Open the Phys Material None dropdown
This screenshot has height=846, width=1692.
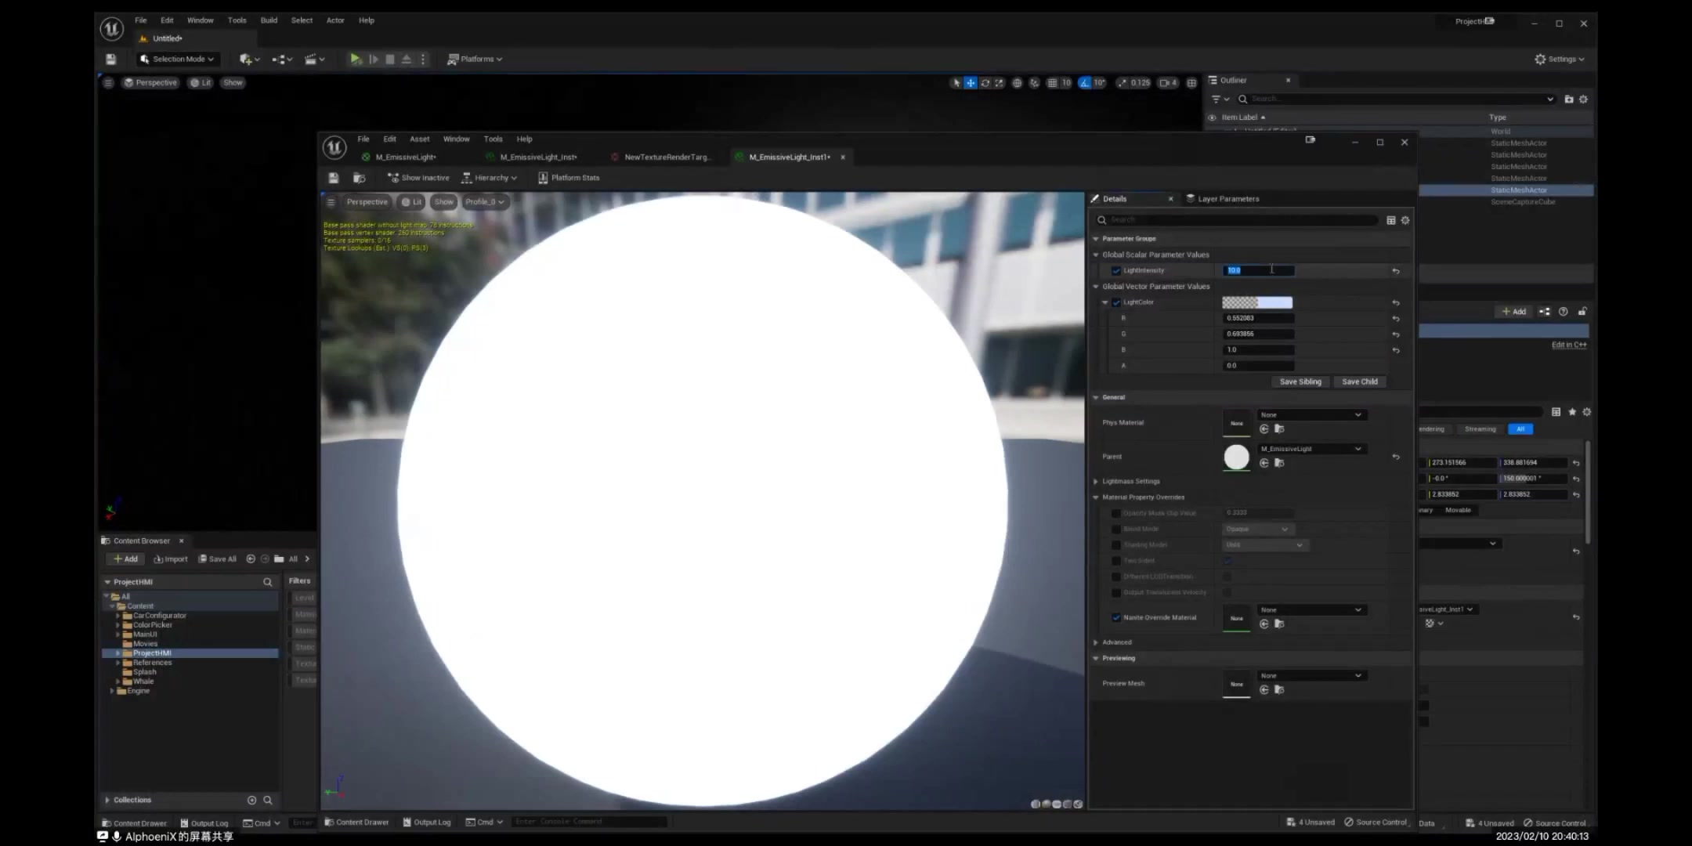click(x=1312, y=415)
